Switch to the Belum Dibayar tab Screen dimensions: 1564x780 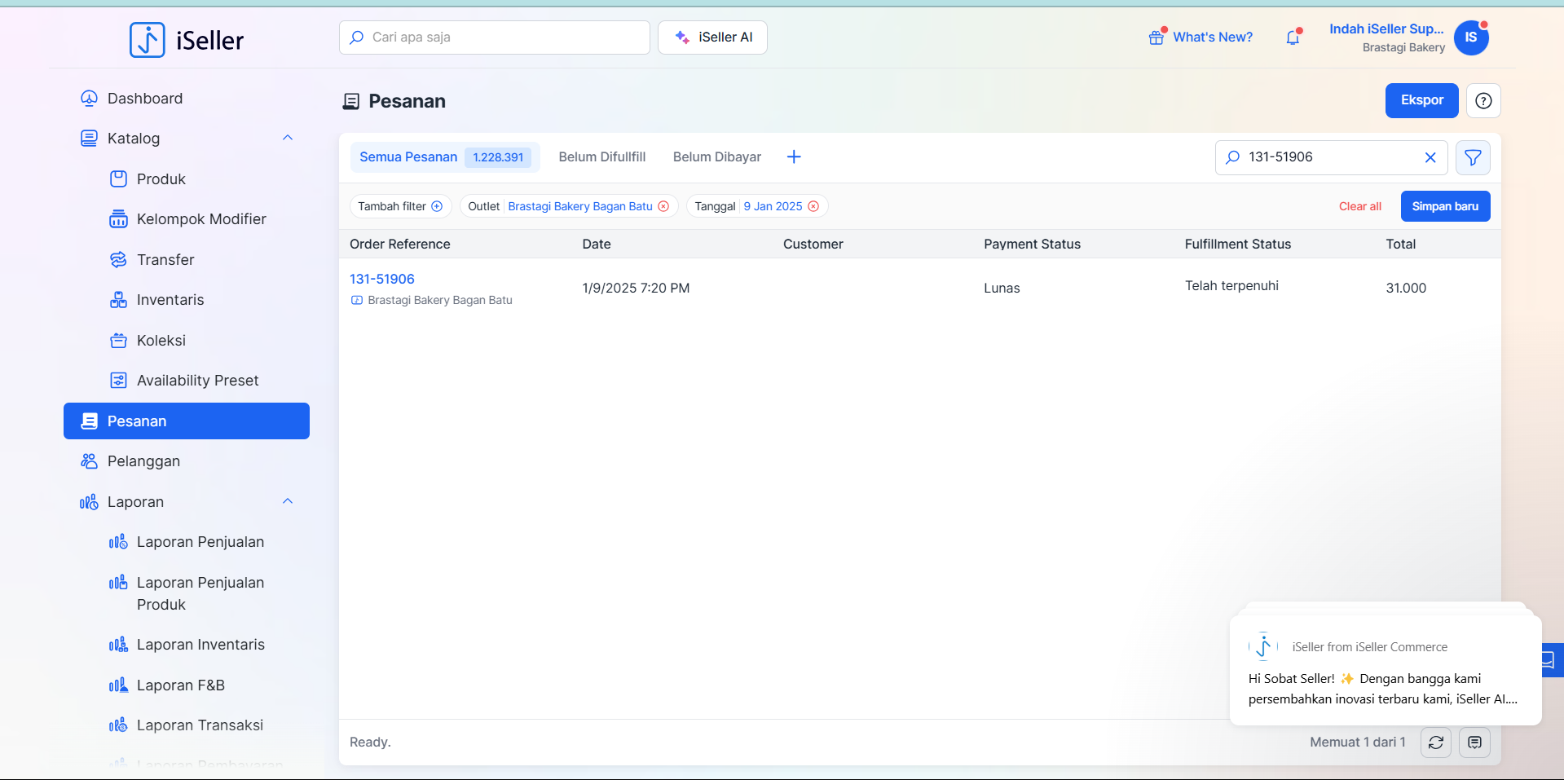pyautogui.click(x=717, y=157)
